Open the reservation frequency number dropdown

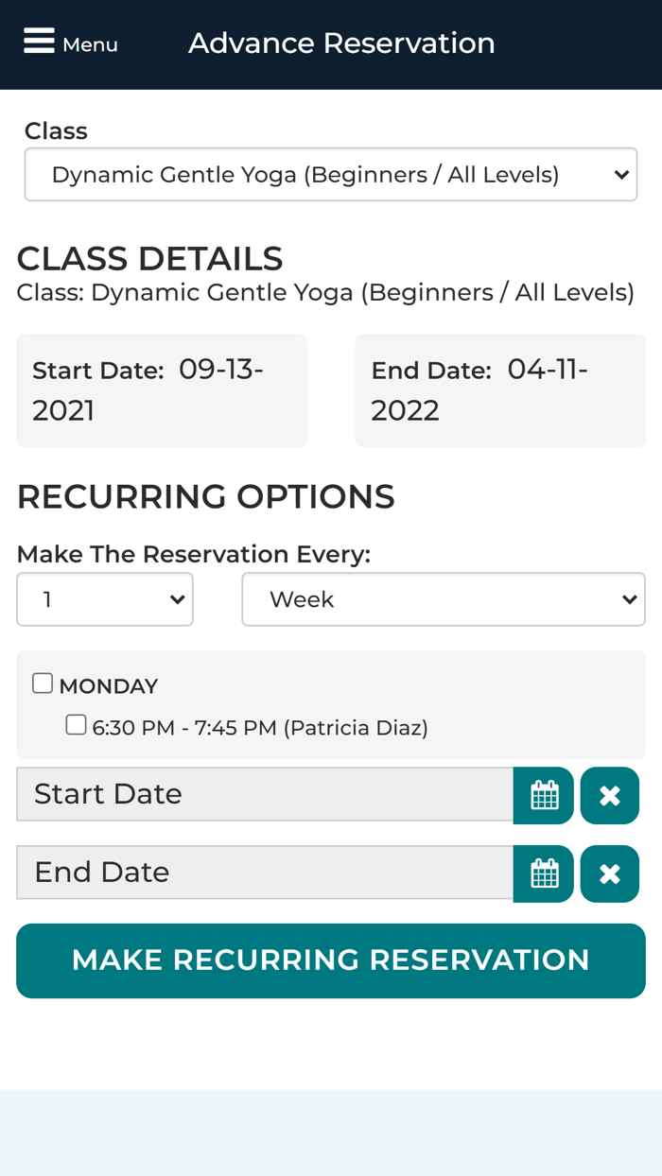pyautogui.click(x=104, y=598)
